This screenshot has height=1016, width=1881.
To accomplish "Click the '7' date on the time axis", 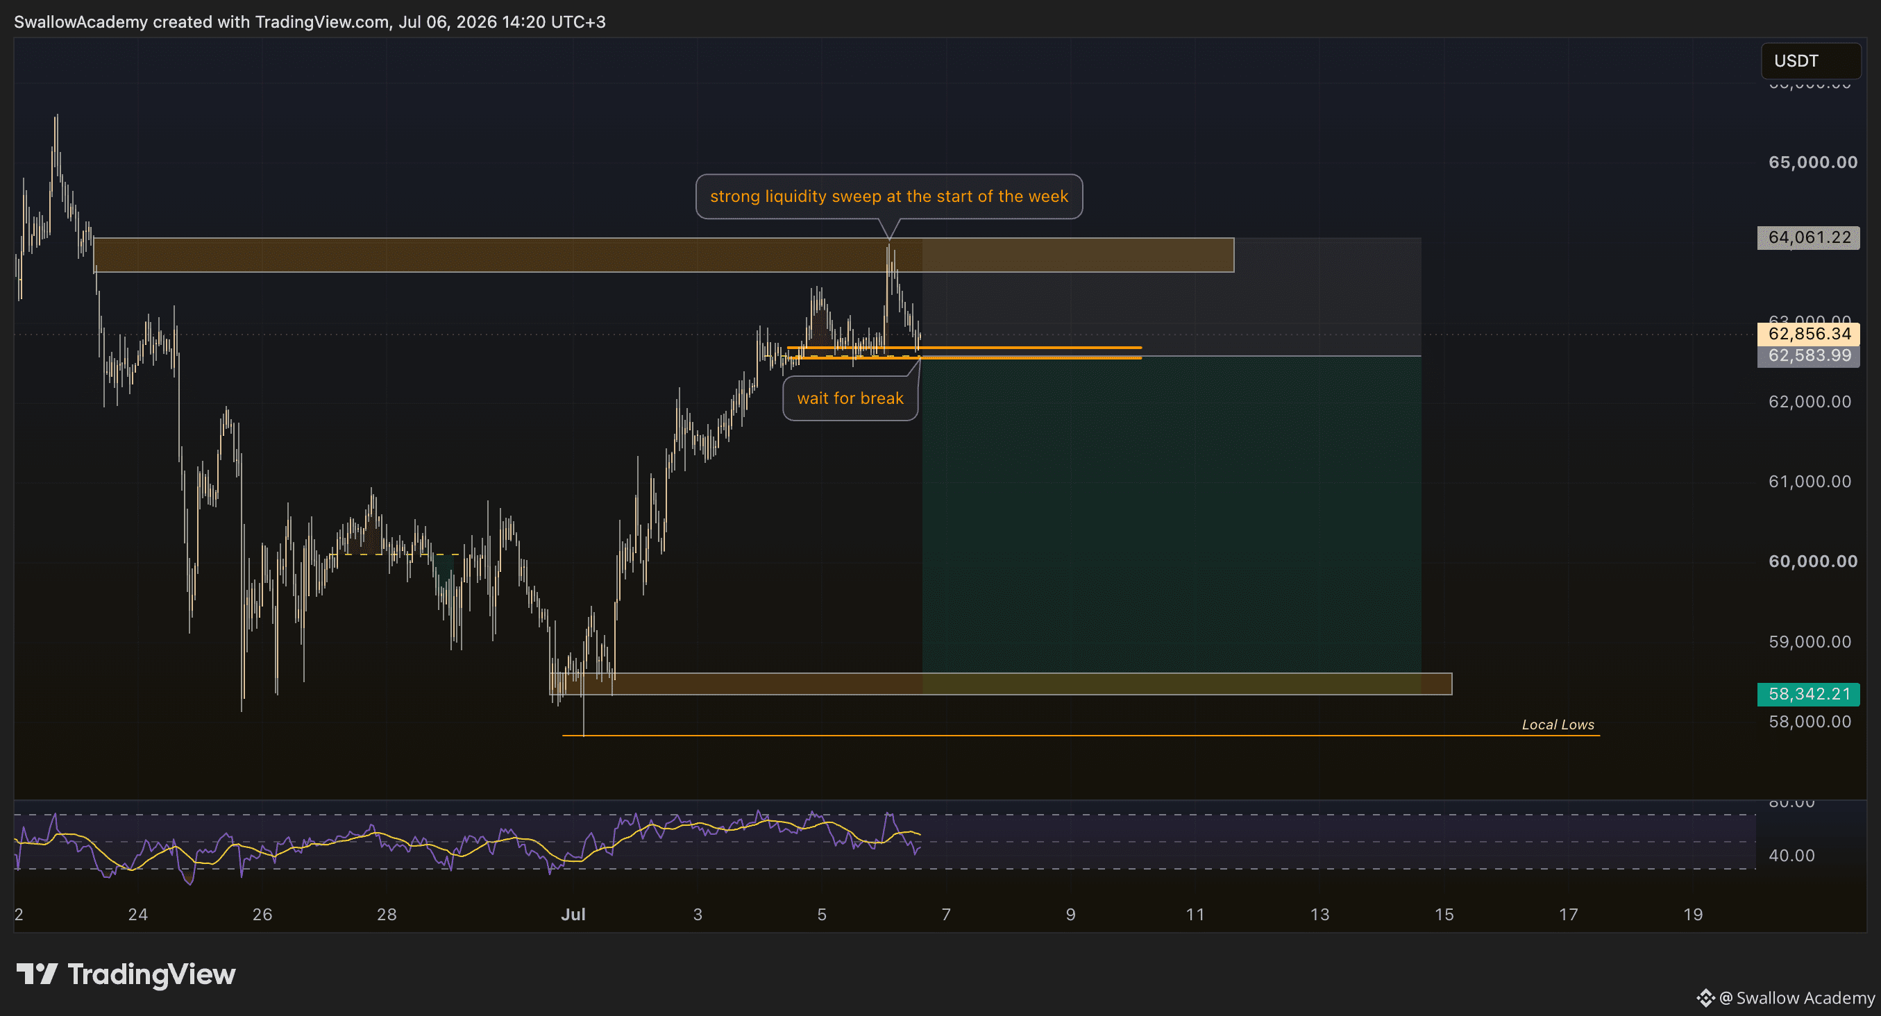I will click(x=946, y=915).
